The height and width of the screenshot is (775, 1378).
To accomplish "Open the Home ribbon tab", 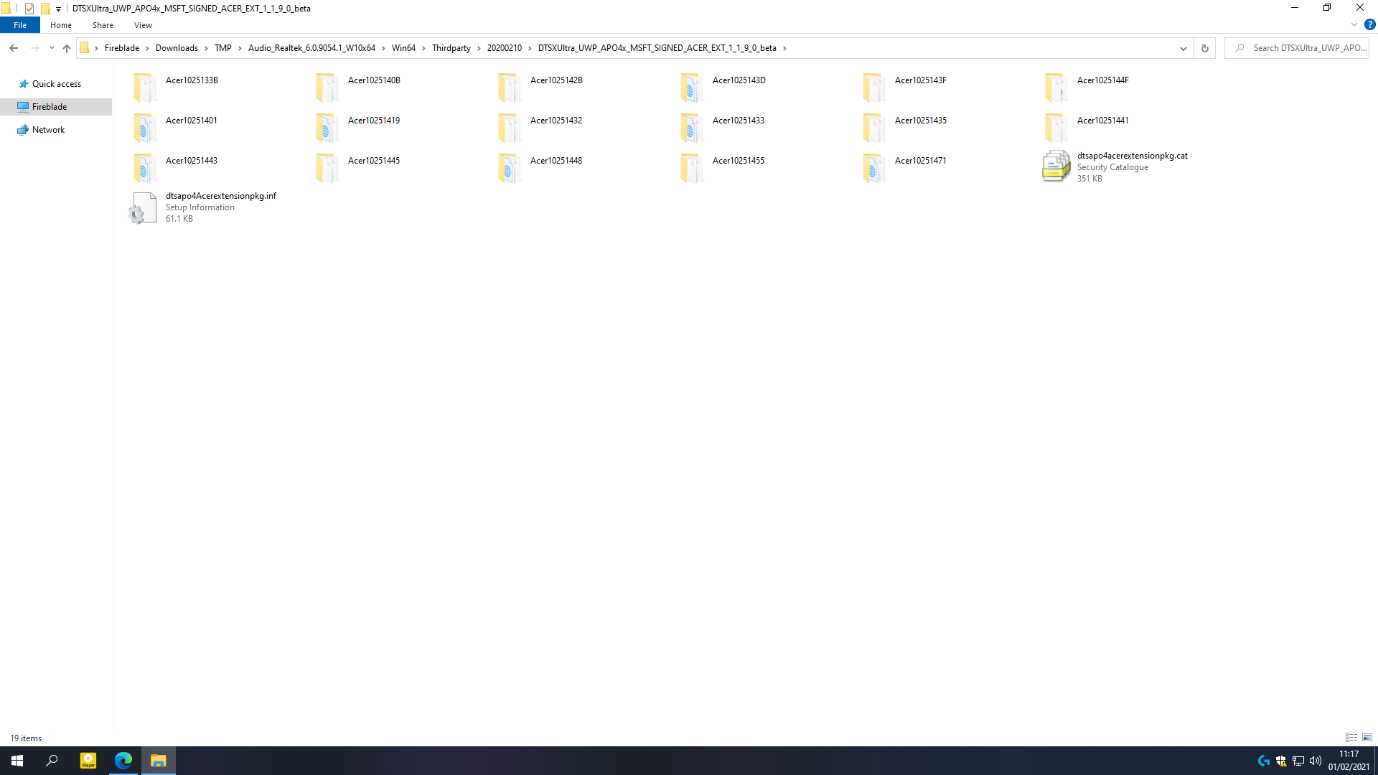I will coord(61,25).
